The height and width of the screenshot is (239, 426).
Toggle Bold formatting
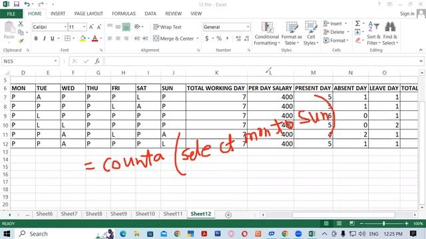tap(36, 39)
